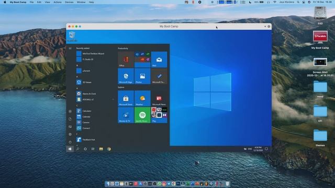Open the SSD drive on Mac desktop
335x188 pixels.
[x=320, y=16]
